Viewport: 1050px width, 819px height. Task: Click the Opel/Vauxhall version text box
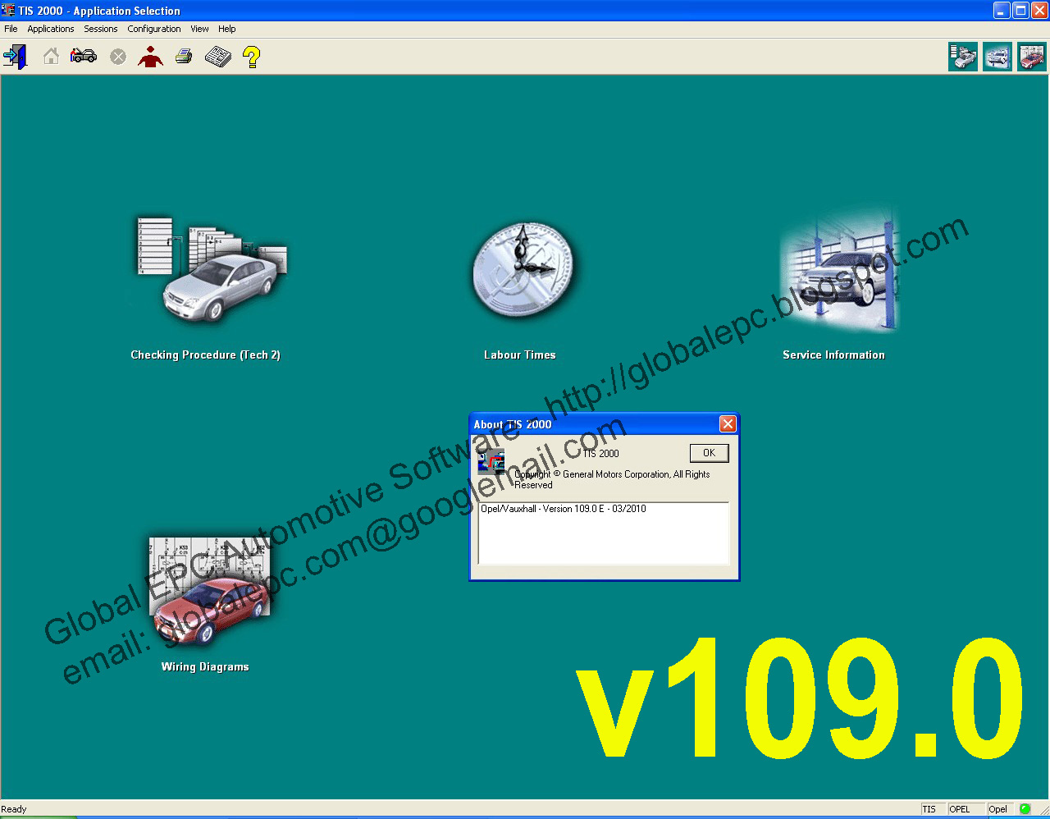(x=604, y=533)
